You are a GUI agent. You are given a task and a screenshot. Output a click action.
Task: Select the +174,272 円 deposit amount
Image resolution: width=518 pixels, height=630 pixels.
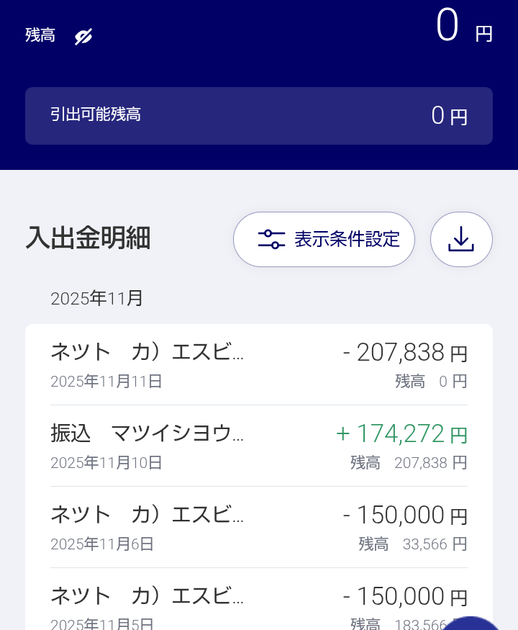coord(401,433)
